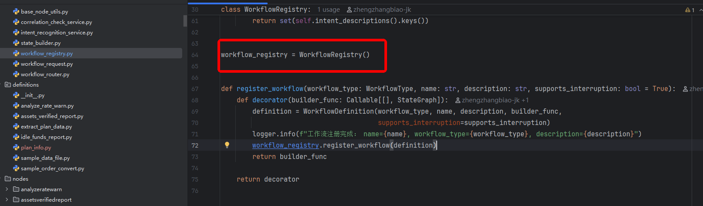This screenshot has width=703, height=206.
Task: Open base_node_utils.py file
Action: click(x=44, y=12)
